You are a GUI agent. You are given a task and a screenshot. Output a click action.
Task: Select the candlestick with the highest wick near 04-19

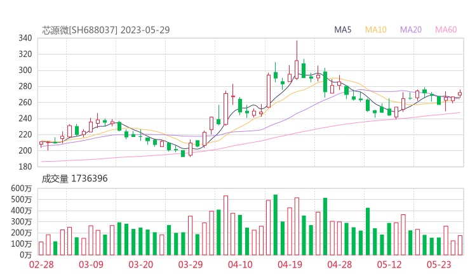click(297, 60)
